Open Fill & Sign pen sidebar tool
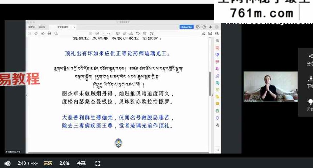Viewport: 313px width, 168px height. pos(217,76)
